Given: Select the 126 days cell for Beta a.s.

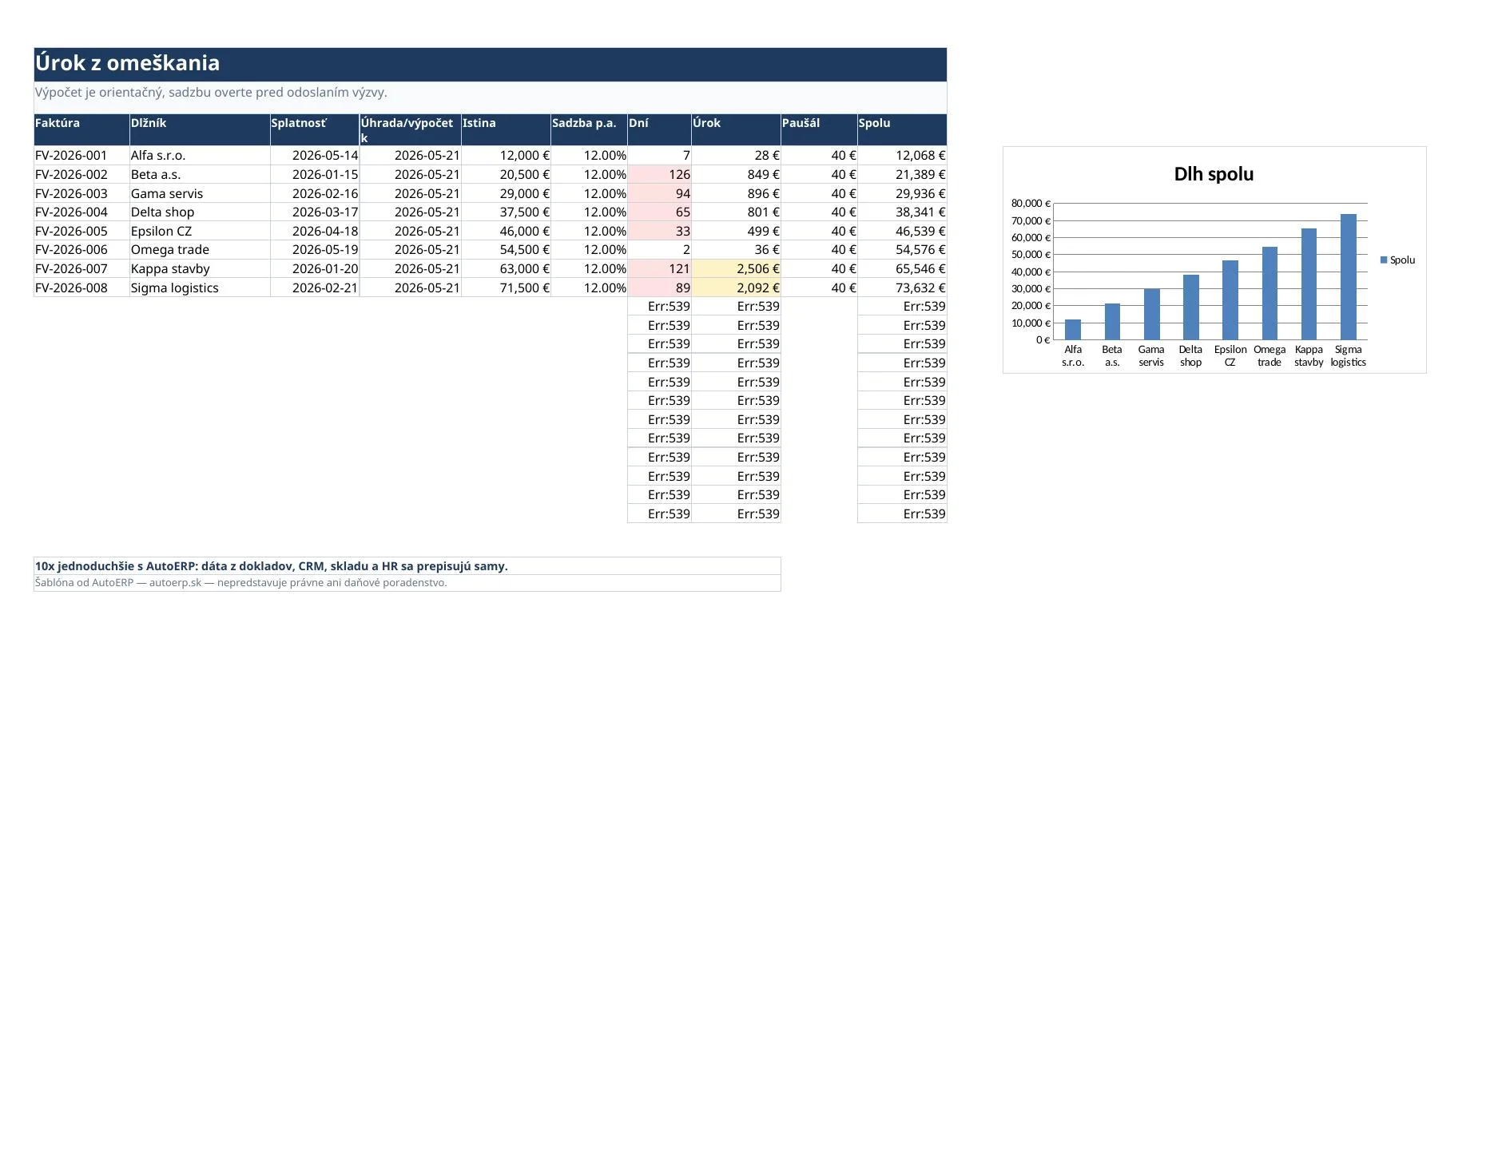Looking at the screenshot, I should pos(659,175).
